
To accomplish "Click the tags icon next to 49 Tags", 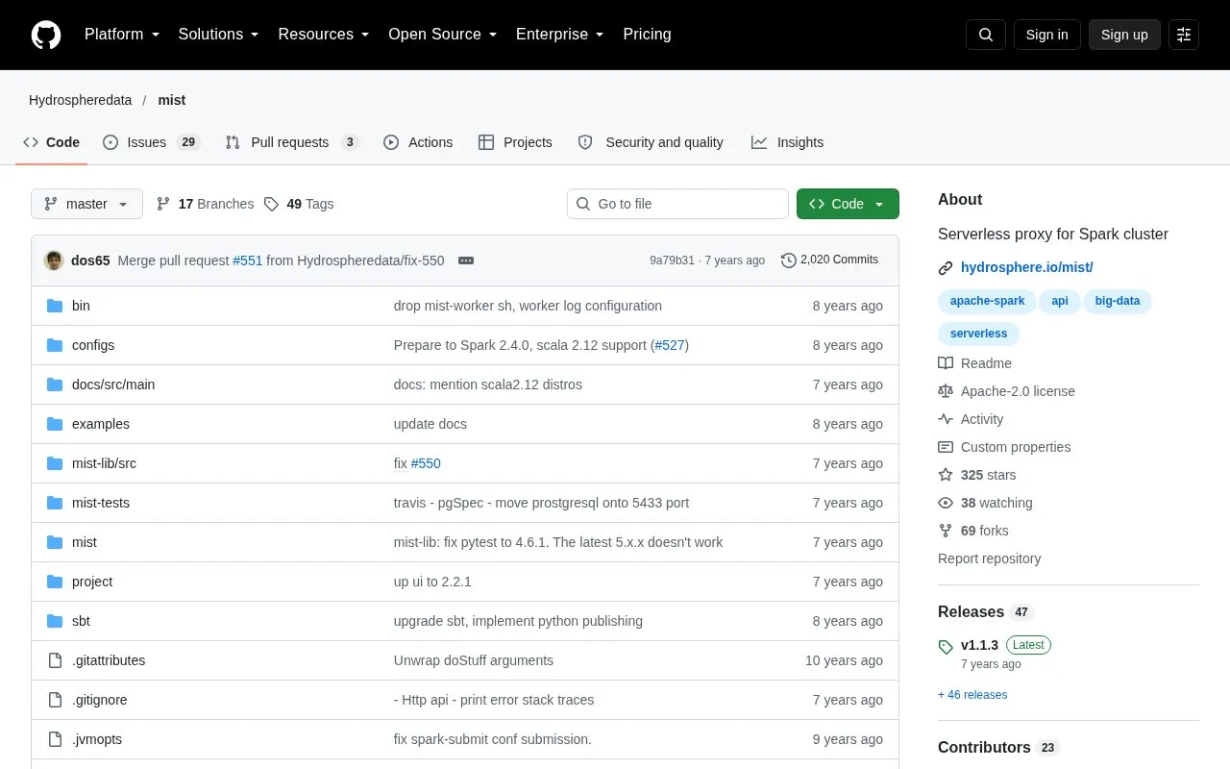I will point(272,204).
